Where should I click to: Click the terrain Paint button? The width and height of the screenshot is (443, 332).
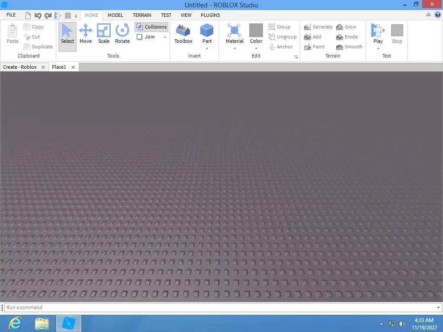pyautogui.click(x=315, y=47)
